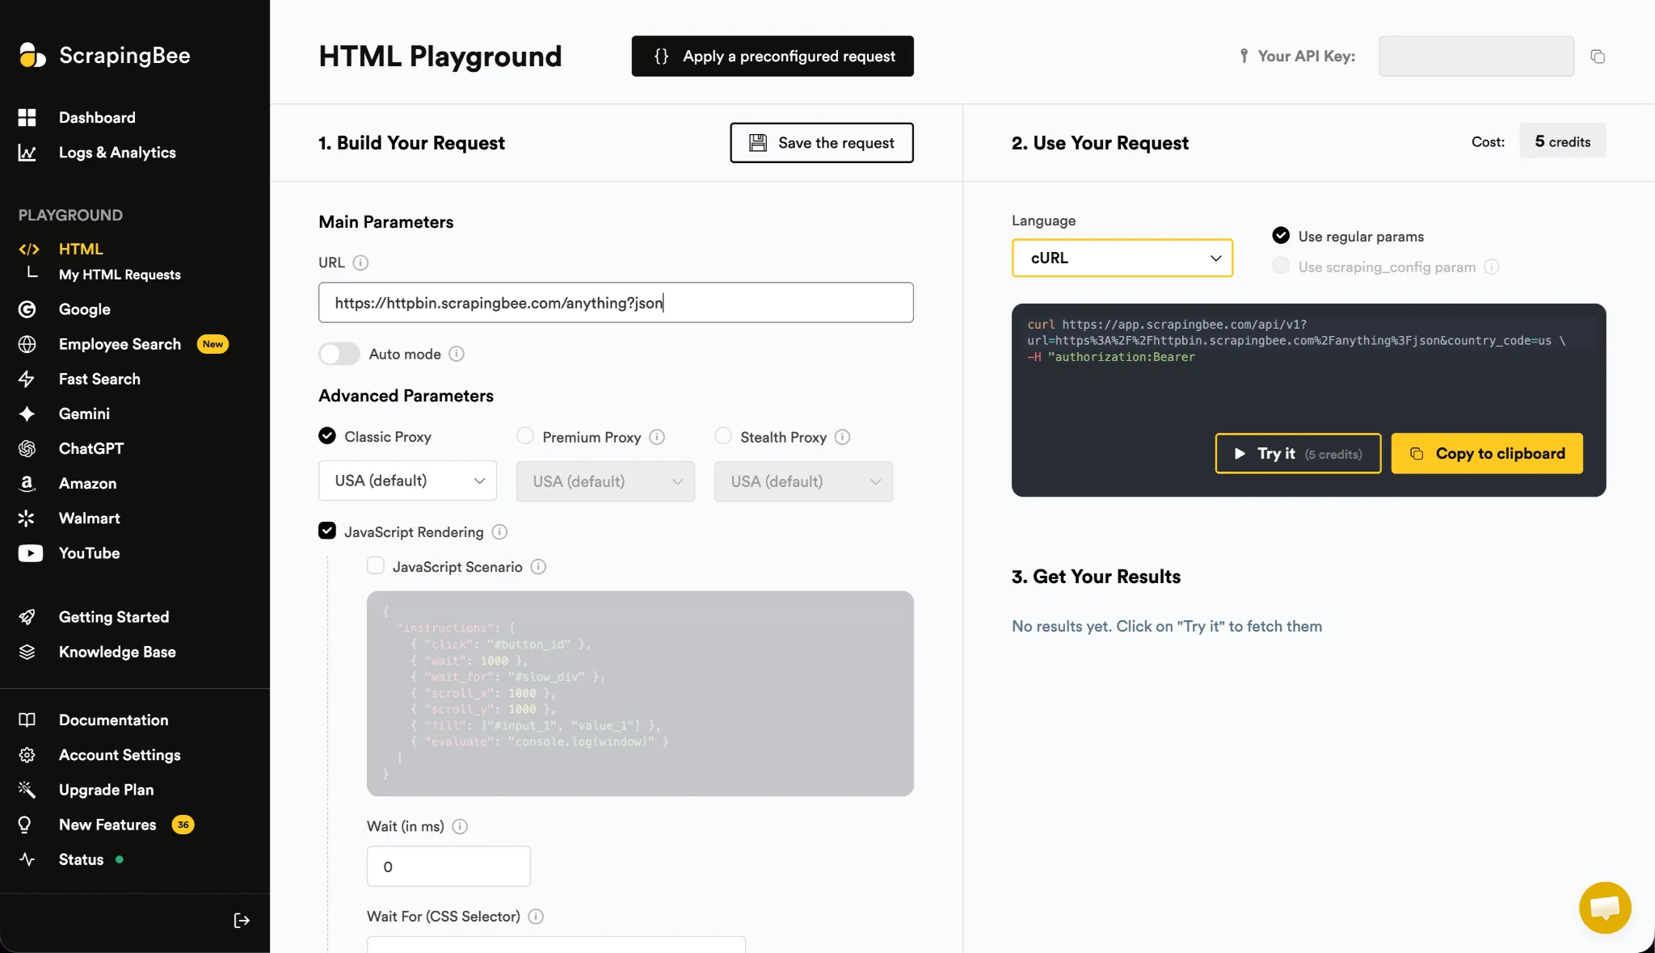The image size is (1655, 953).
Task: Click the HTML code brackets icon
Action: click(x=29, y=250)
